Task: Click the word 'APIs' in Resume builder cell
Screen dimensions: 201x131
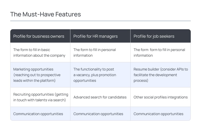Action: 180,69
